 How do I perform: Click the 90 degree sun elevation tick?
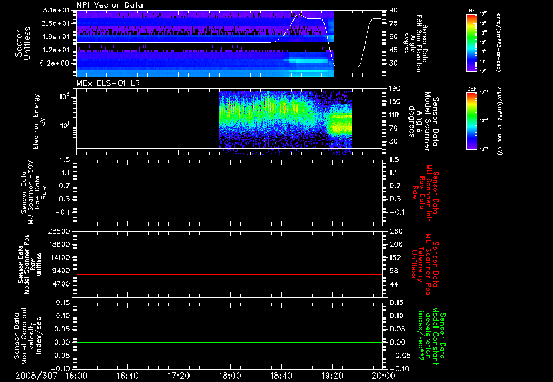[394, 10]
